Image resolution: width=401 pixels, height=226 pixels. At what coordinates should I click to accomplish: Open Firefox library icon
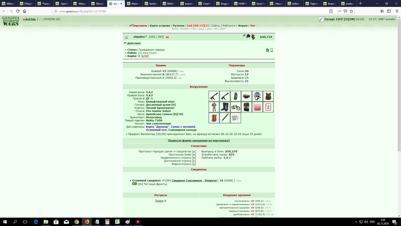tap(382, 11)
